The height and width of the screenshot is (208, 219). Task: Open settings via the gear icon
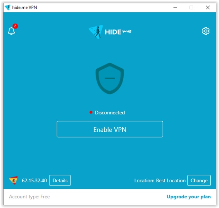coord(205,31)
